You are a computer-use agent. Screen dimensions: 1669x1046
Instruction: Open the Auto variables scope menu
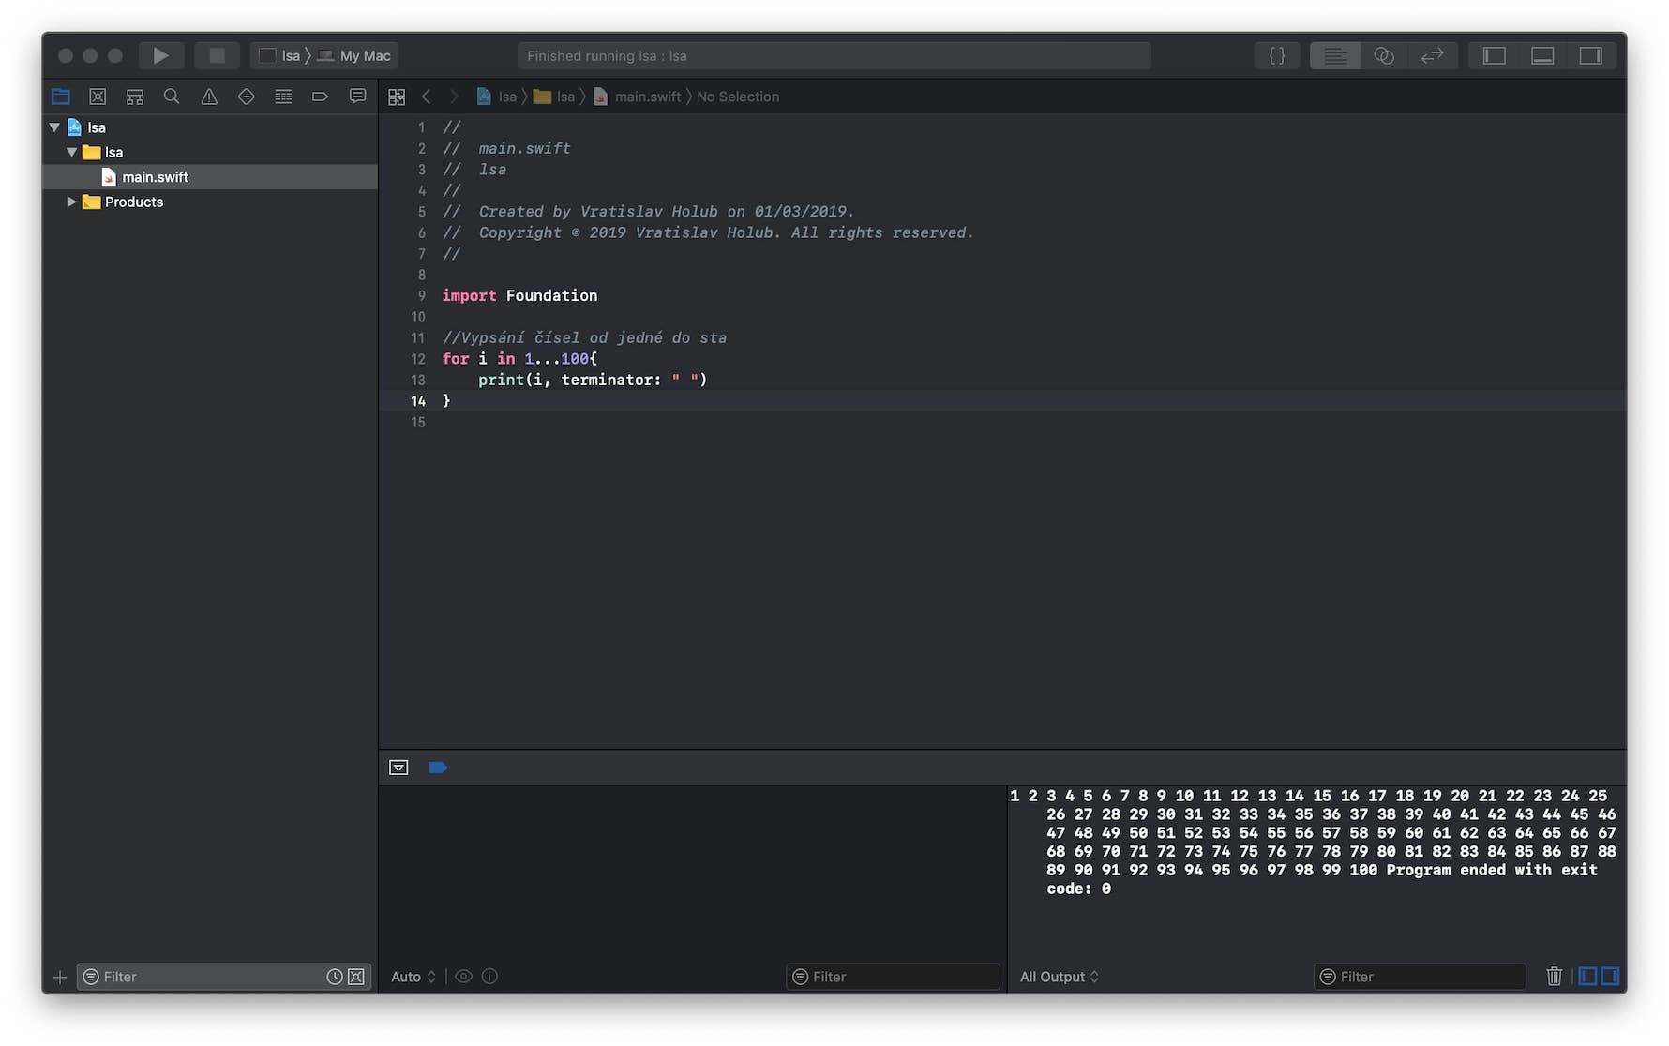413,977
